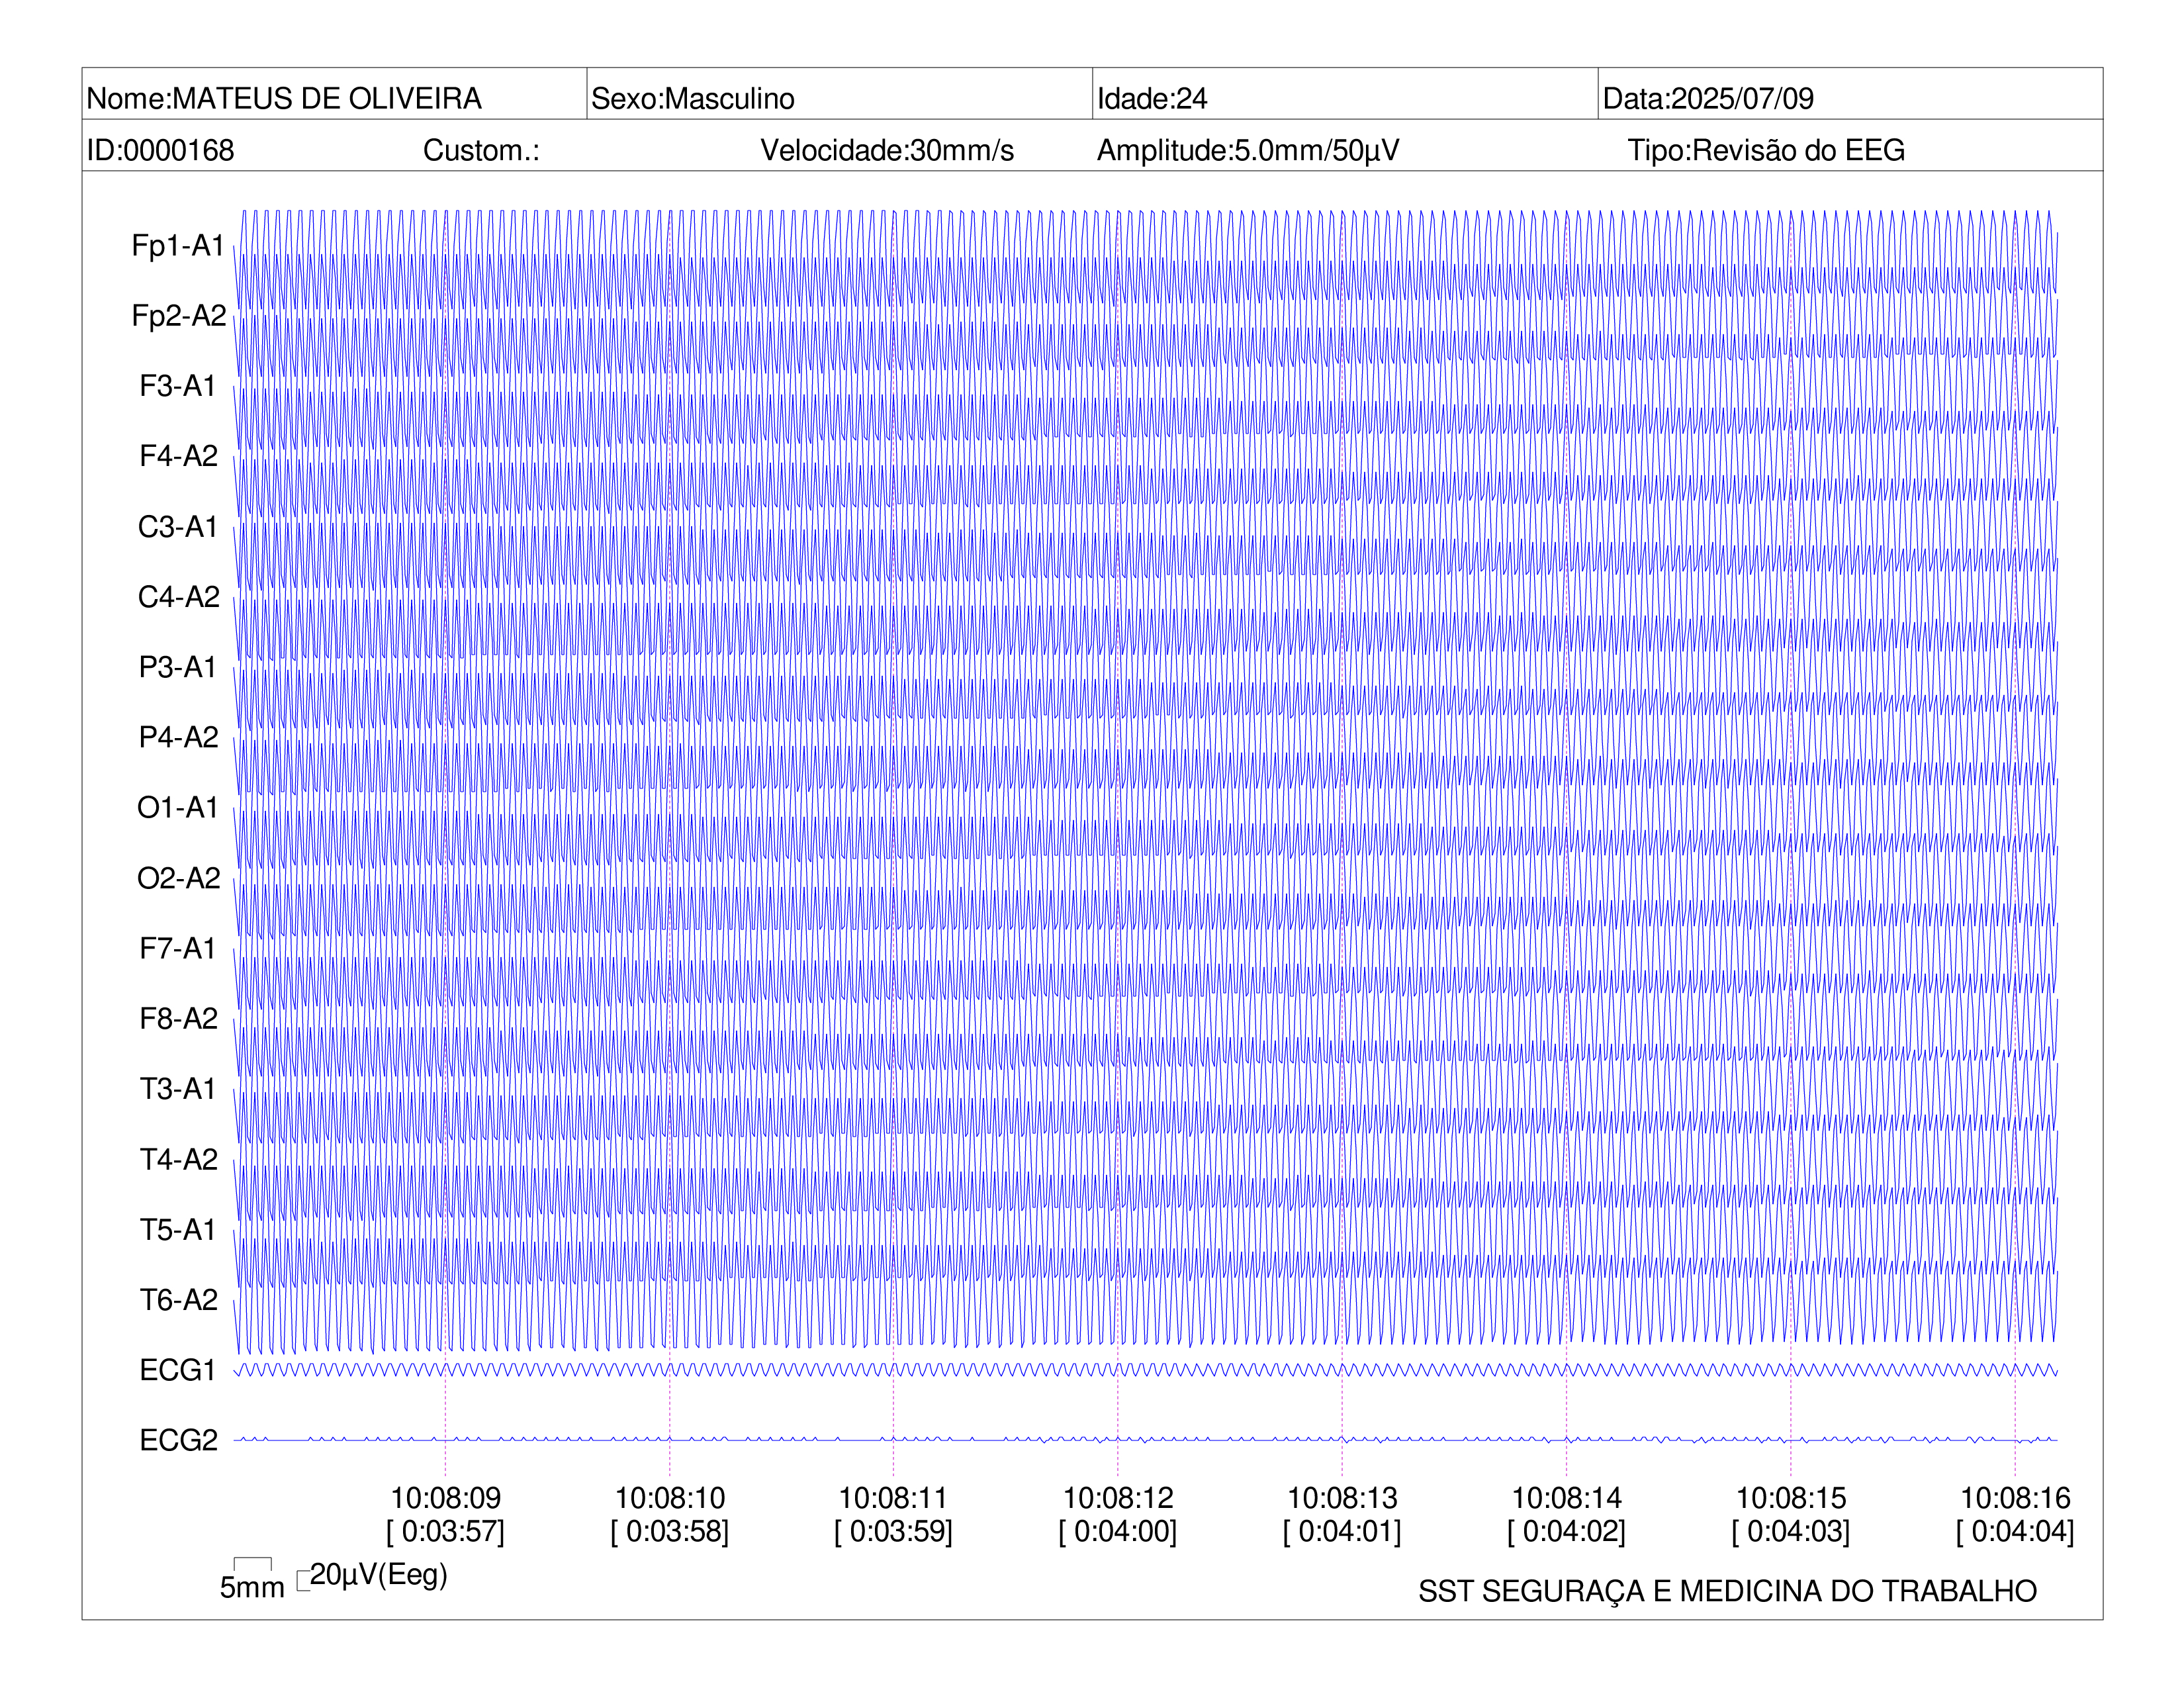
Task: Click the patient name 'Nome:MATEUS DE OLIVEIRA'
Action: [284, 98]
